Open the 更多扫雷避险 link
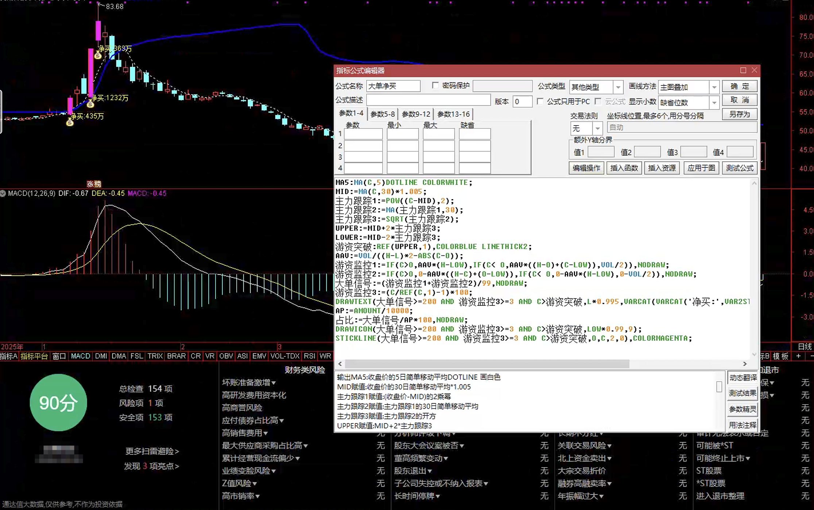Image resolution: width=814 pixels, height=510 pixels. [x=152, y=451]
